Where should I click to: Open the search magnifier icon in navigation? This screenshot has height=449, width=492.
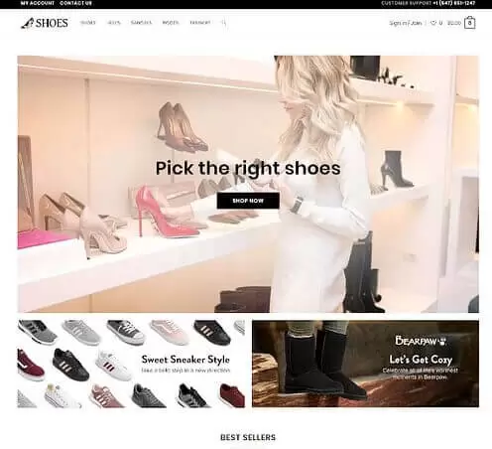(x=224, y=23)
